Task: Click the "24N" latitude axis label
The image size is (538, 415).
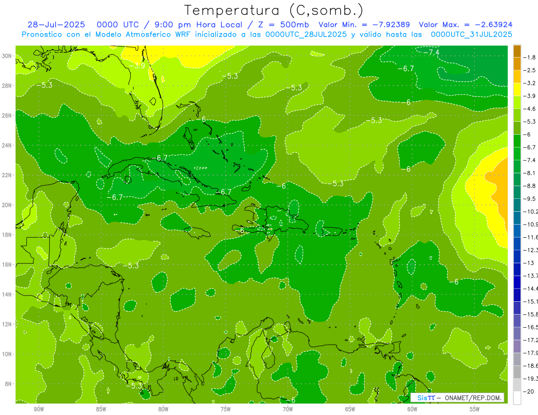Action: pyautogui.click(x=7, y=145)
